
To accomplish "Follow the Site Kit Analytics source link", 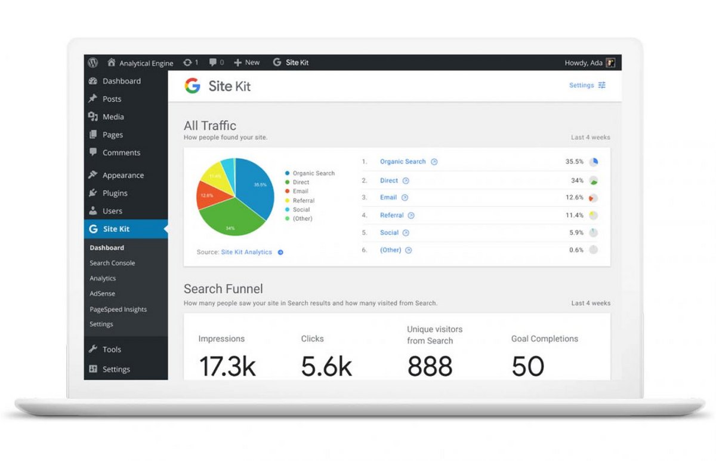I will tap(246, 253).
